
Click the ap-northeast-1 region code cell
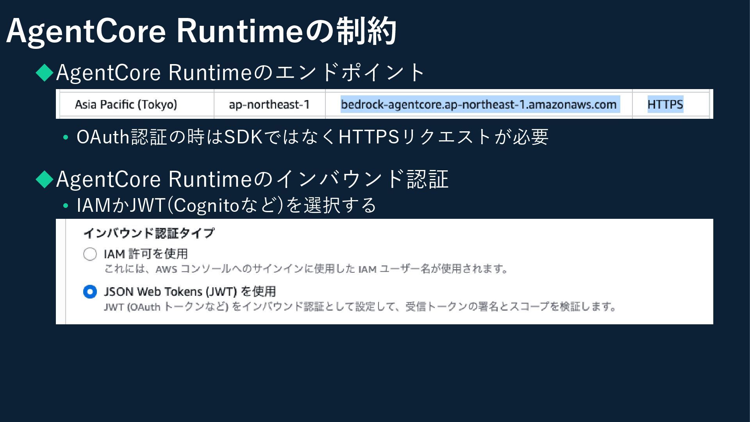coord(269,104)
